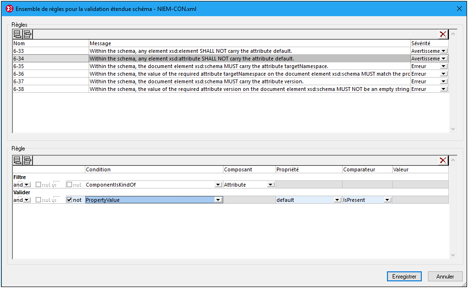Enable the 'not' checkbox in the Filtre row

point(70,185)
